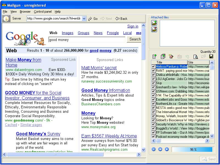Image resolution: width=220 pixels, height=165 pixels.
Task: Uncheck the Melissa Pardue row checkbox
Action: point(153,67)
